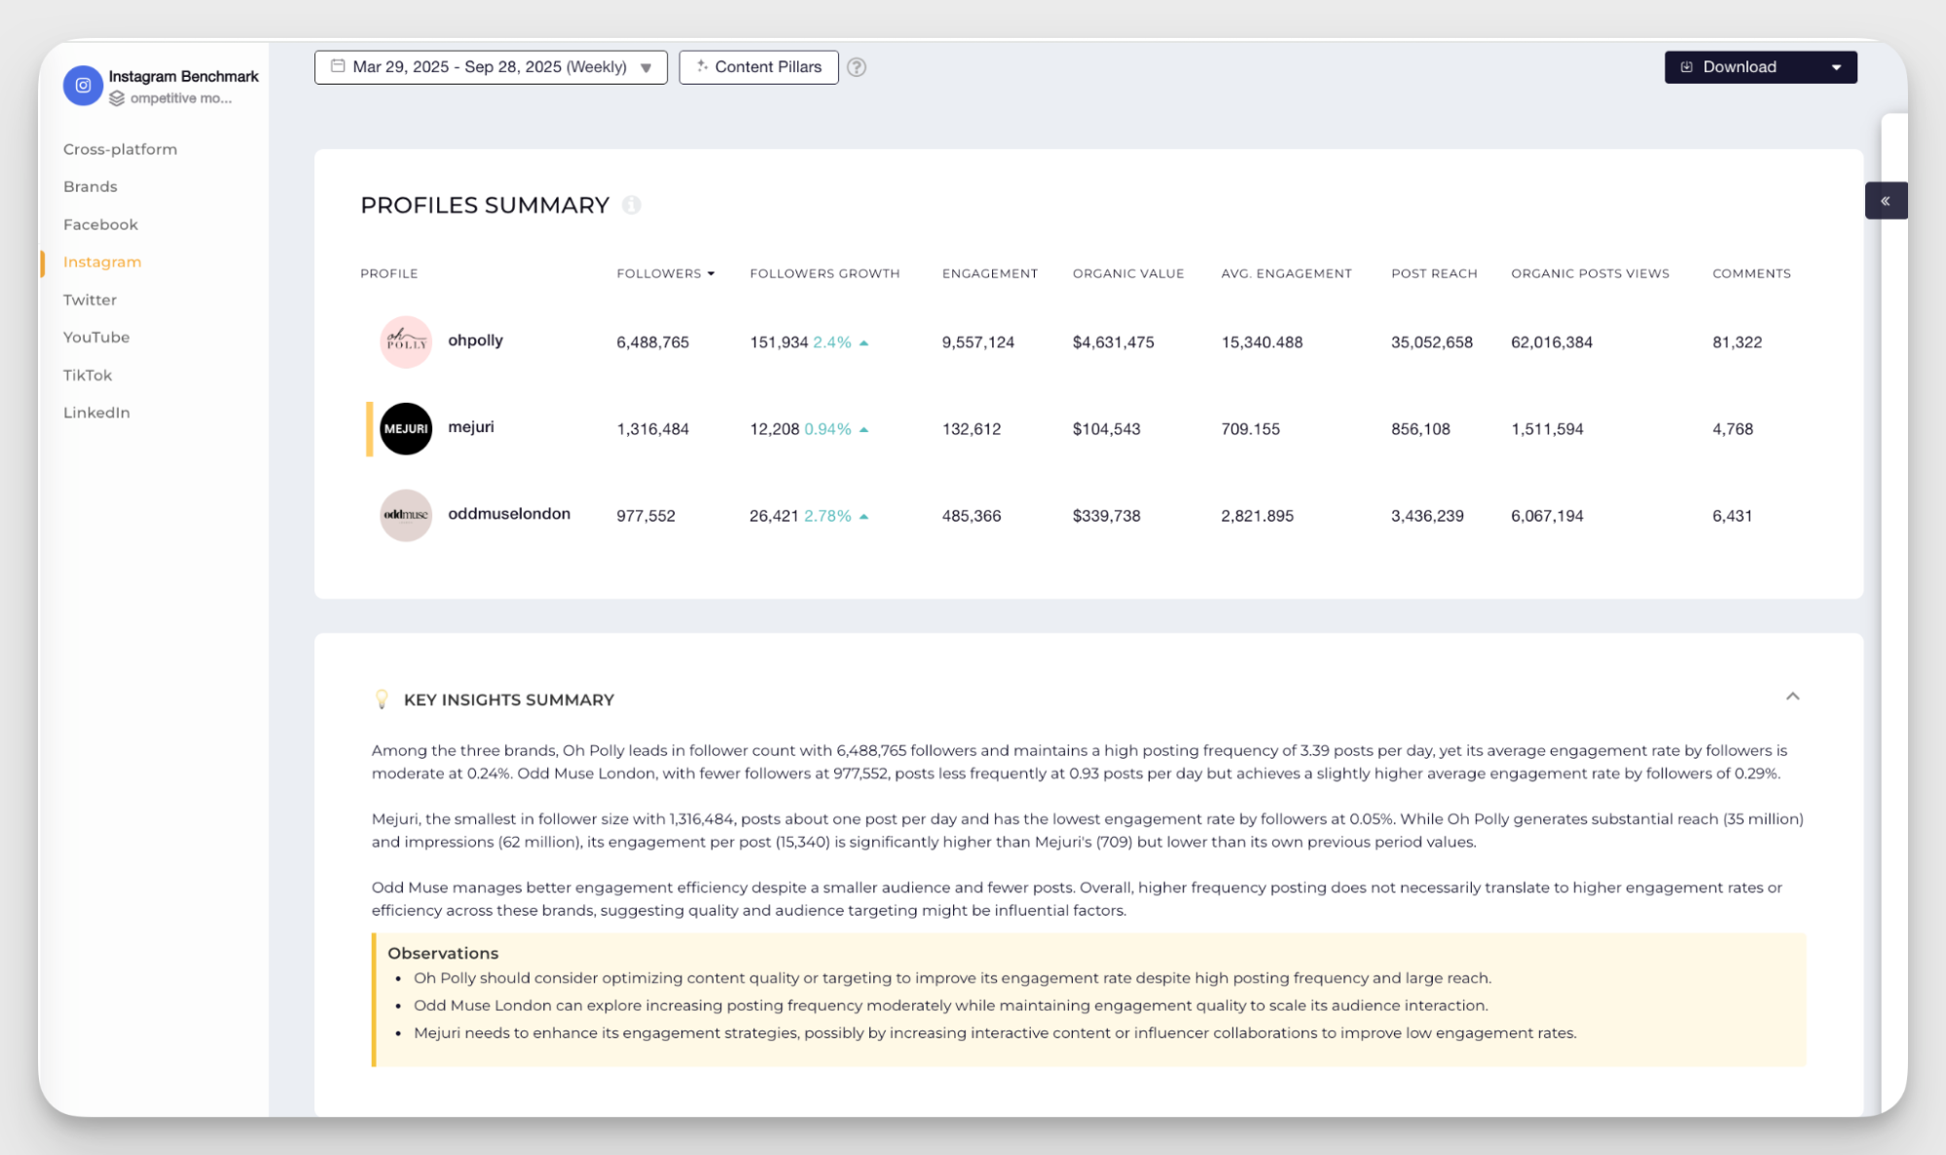Click the ohpolly profile avatar
Viewport: 1946px width, 1155px height.
tap(406, 342)
